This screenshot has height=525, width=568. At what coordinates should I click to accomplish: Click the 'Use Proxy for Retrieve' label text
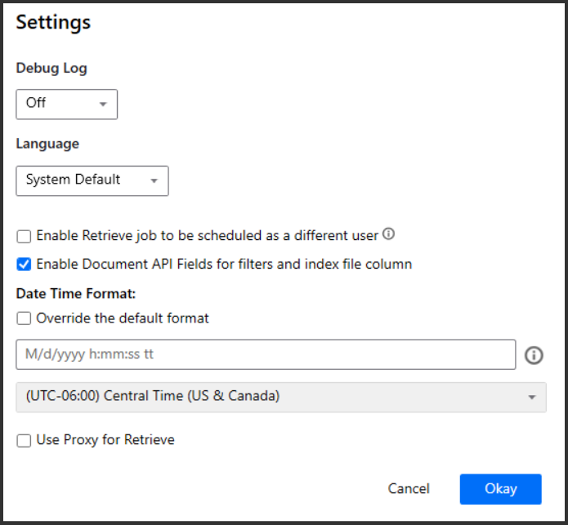[x=105, y=440]
